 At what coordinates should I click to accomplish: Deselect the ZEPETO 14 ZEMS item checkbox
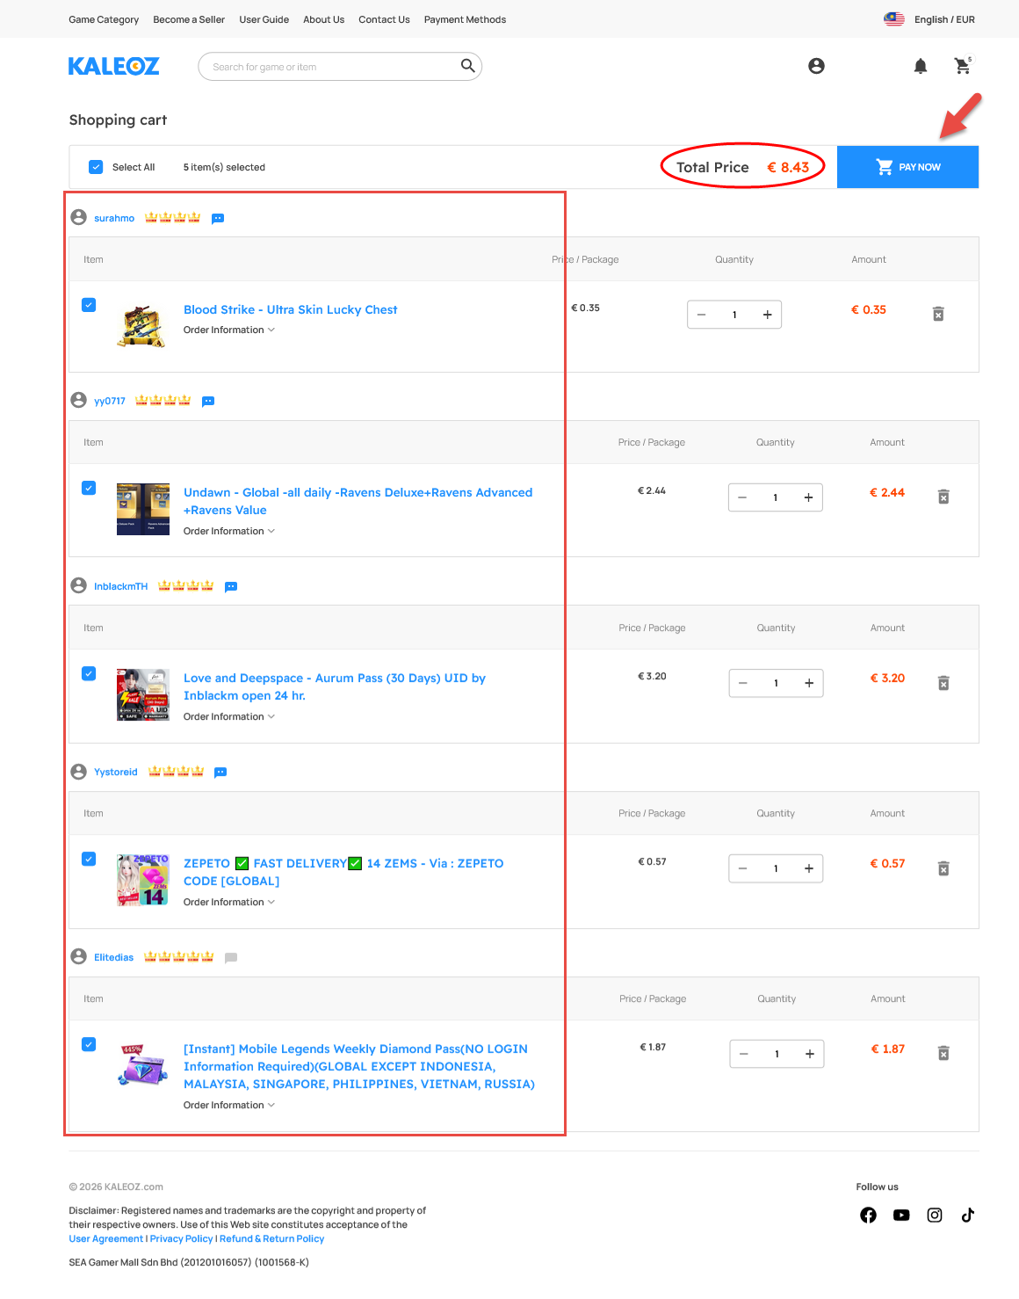[x=89, y=859]
